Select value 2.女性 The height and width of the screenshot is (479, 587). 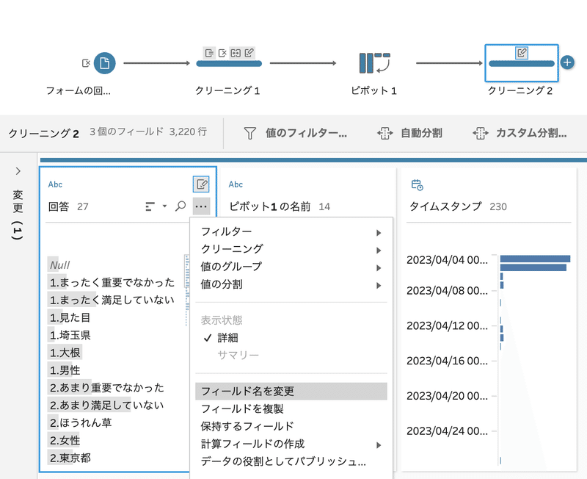click(x=65, y=440)
